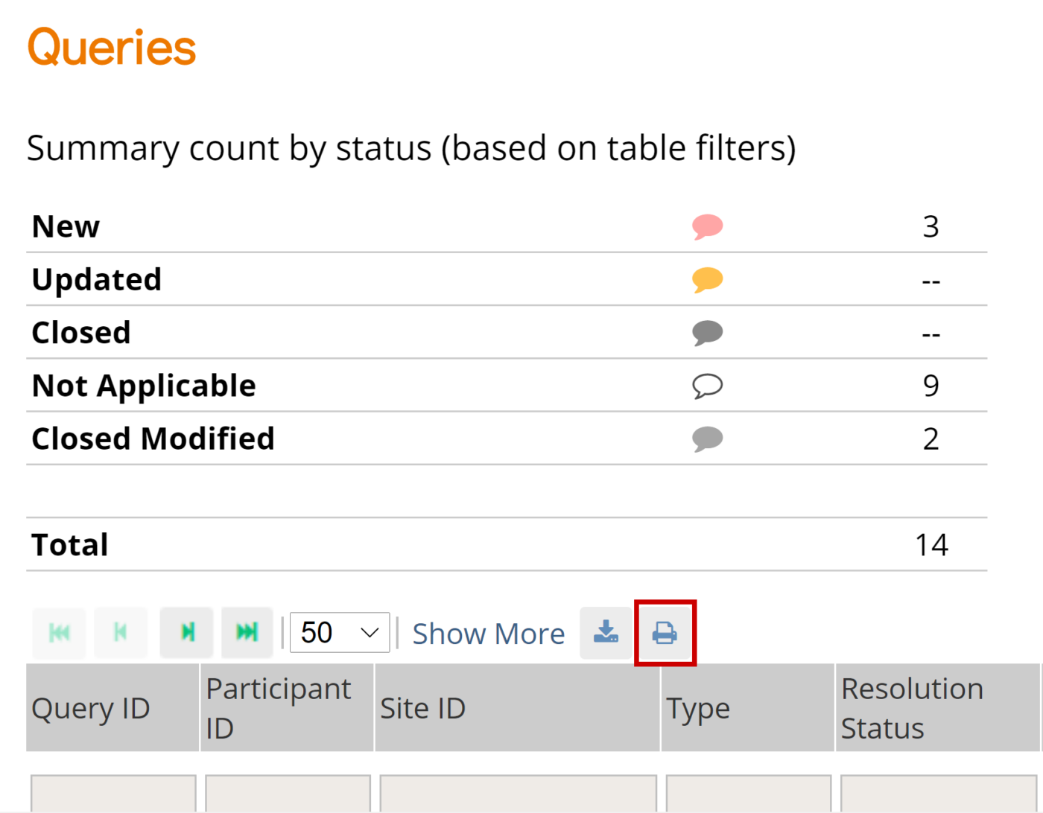Click the Closed Modified status bubble icon
Viewport: 1043px width, 813px height.
[x=707, y=439]
